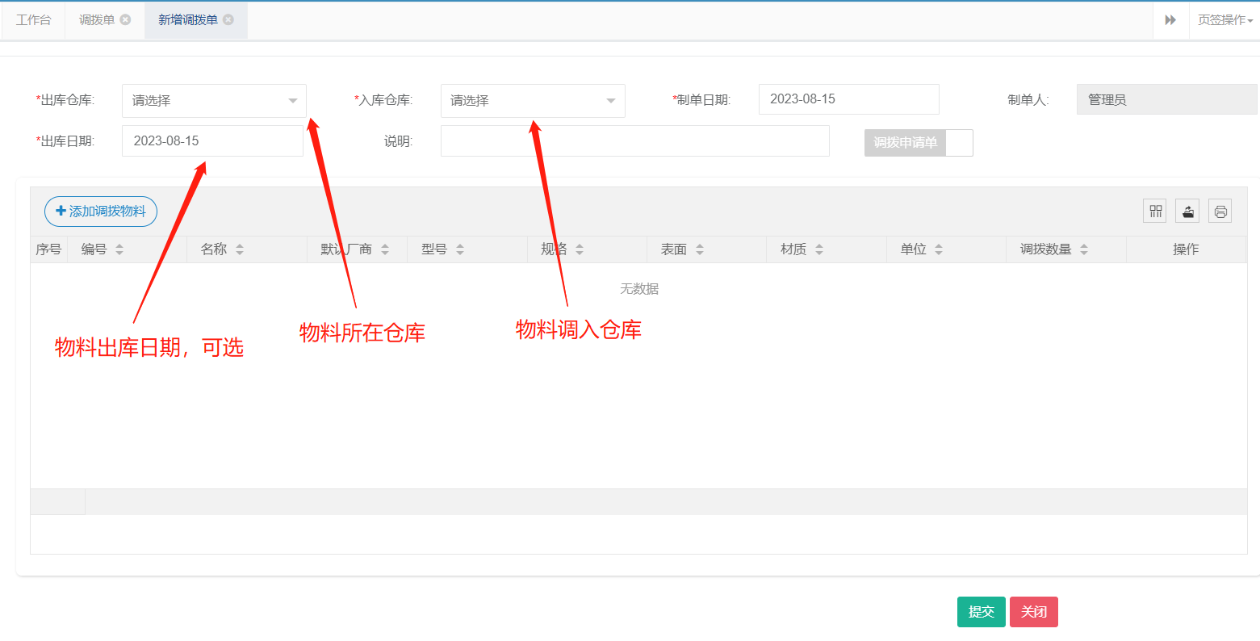Click the export table icon
This screenshot has width=1260, height=641.
click(x=1187, y=212)
